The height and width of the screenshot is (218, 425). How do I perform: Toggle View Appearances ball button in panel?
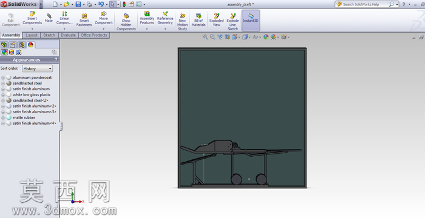tap(4, 52)
